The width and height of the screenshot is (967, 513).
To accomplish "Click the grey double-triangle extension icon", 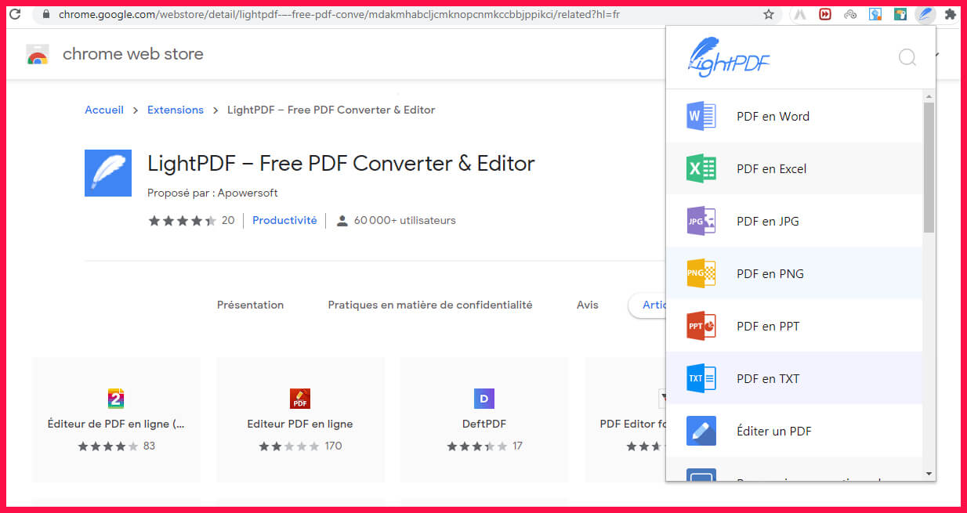I will [800, 14].
